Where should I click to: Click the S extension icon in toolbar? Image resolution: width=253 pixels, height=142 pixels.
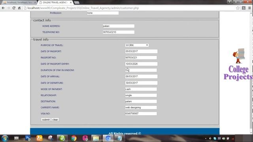click(244, 8)
